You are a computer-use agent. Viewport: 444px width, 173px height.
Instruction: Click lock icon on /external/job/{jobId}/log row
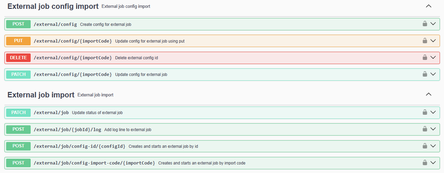tap(425, 129)
